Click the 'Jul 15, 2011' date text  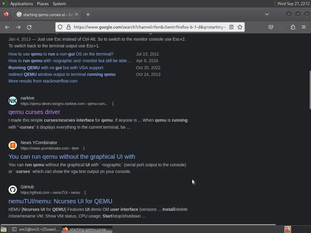[147, 54]
